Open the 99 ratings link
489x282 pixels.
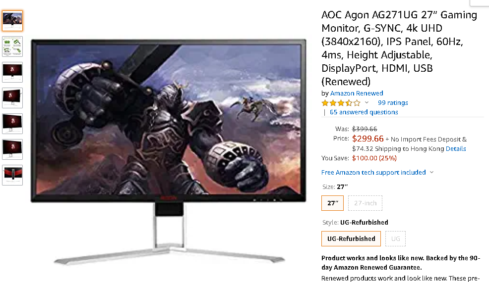click(393, 103)
